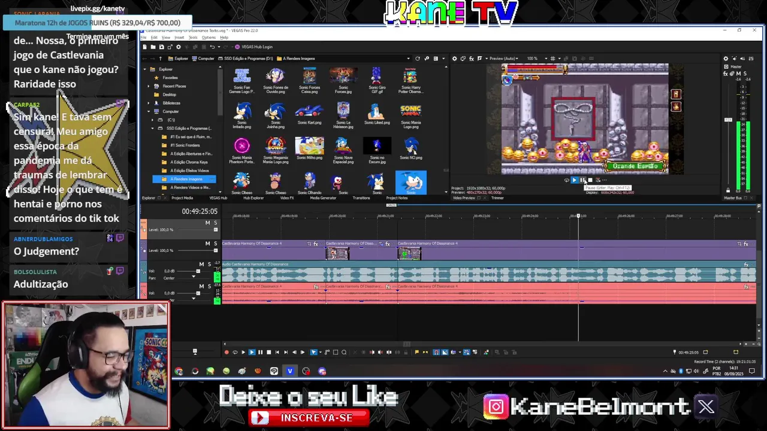Image resolution: width=767 pixels, height=431 pixels.
Task: Select the A Edição Chroma Keys folder
Action: point(189,162)
